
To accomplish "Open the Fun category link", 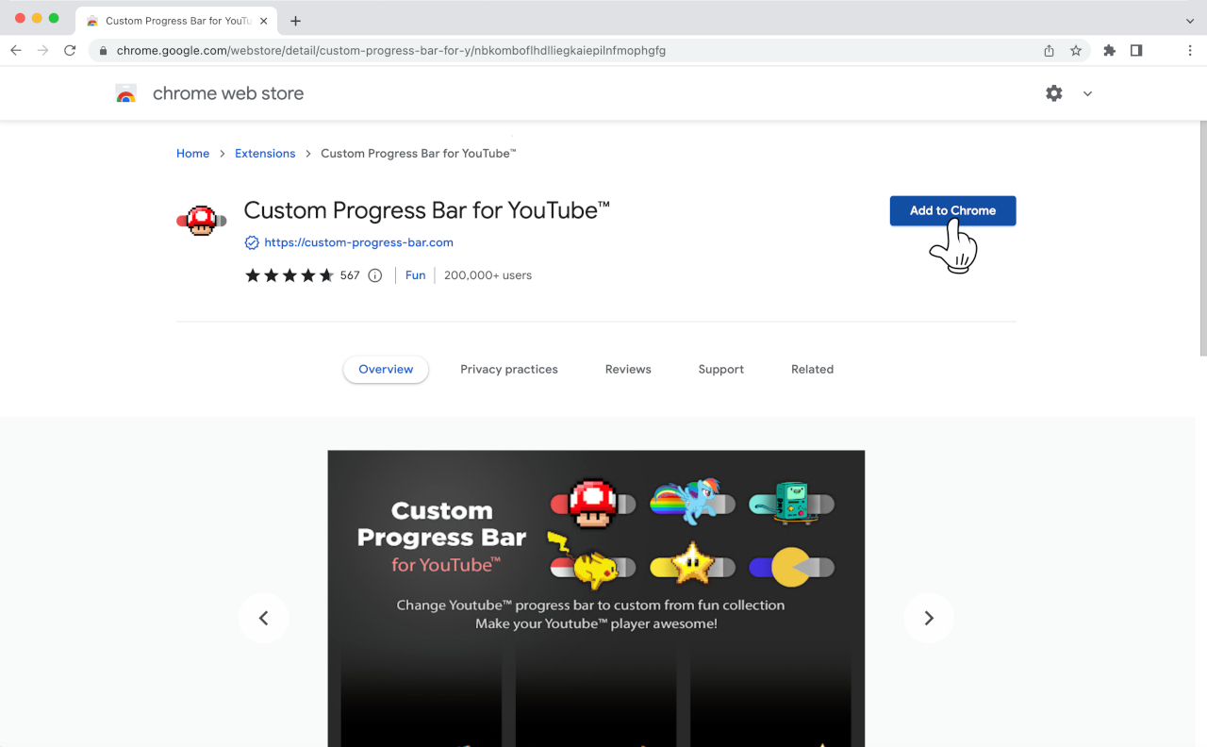I will pyautogui.click(x=416, y=275).
